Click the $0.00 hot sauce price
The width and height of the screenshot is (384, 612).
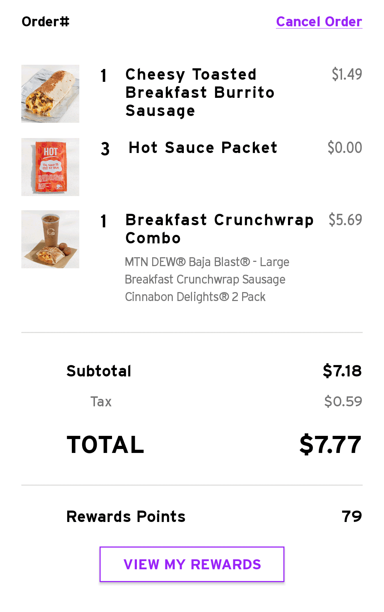pos(345,148)
